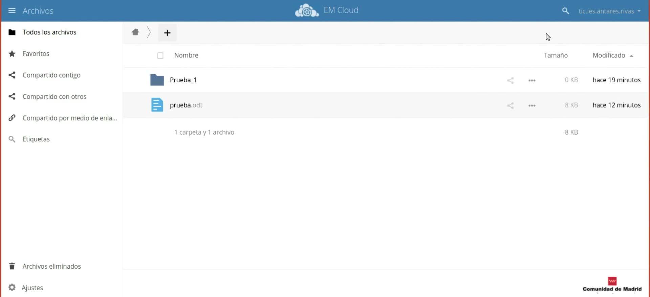Screen dimensions: 650x297
Task: Sort files by Modificado column
Action: (609, 55)
